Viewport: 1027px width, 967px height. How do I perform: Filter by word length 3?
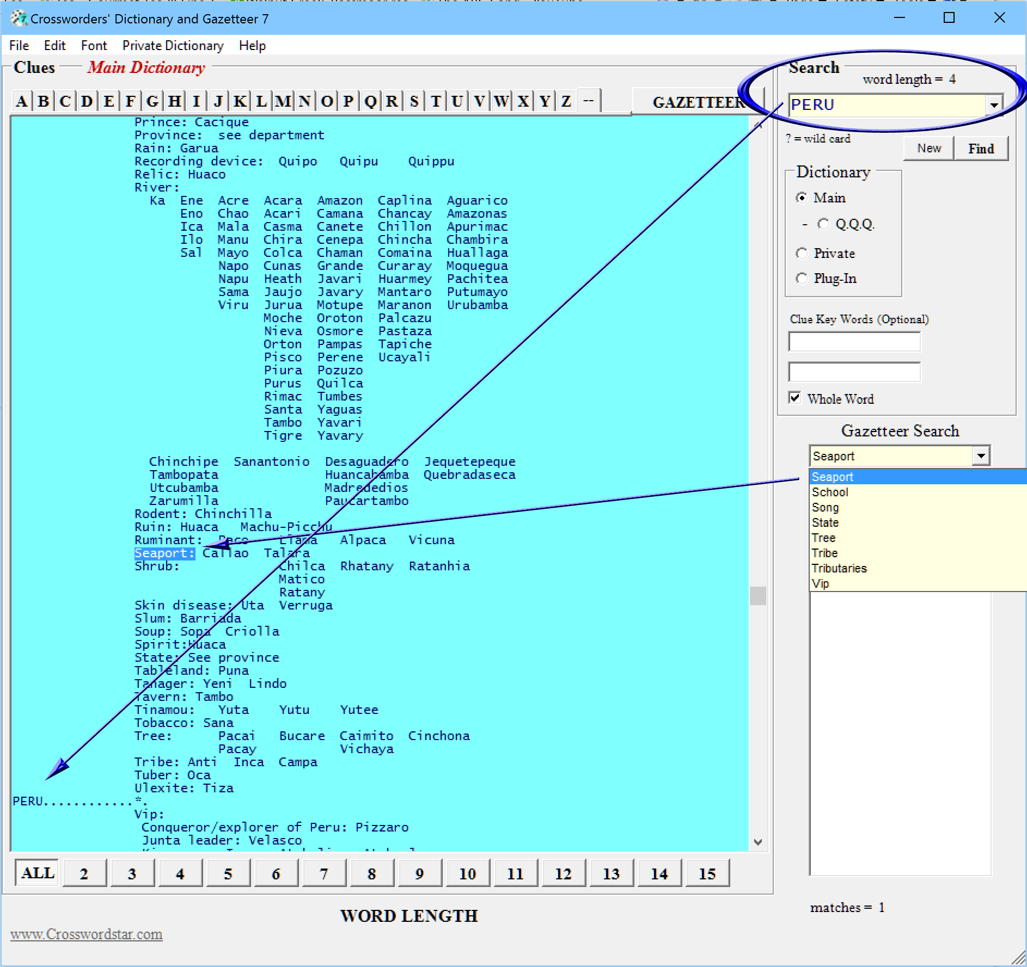pos(132,873)
